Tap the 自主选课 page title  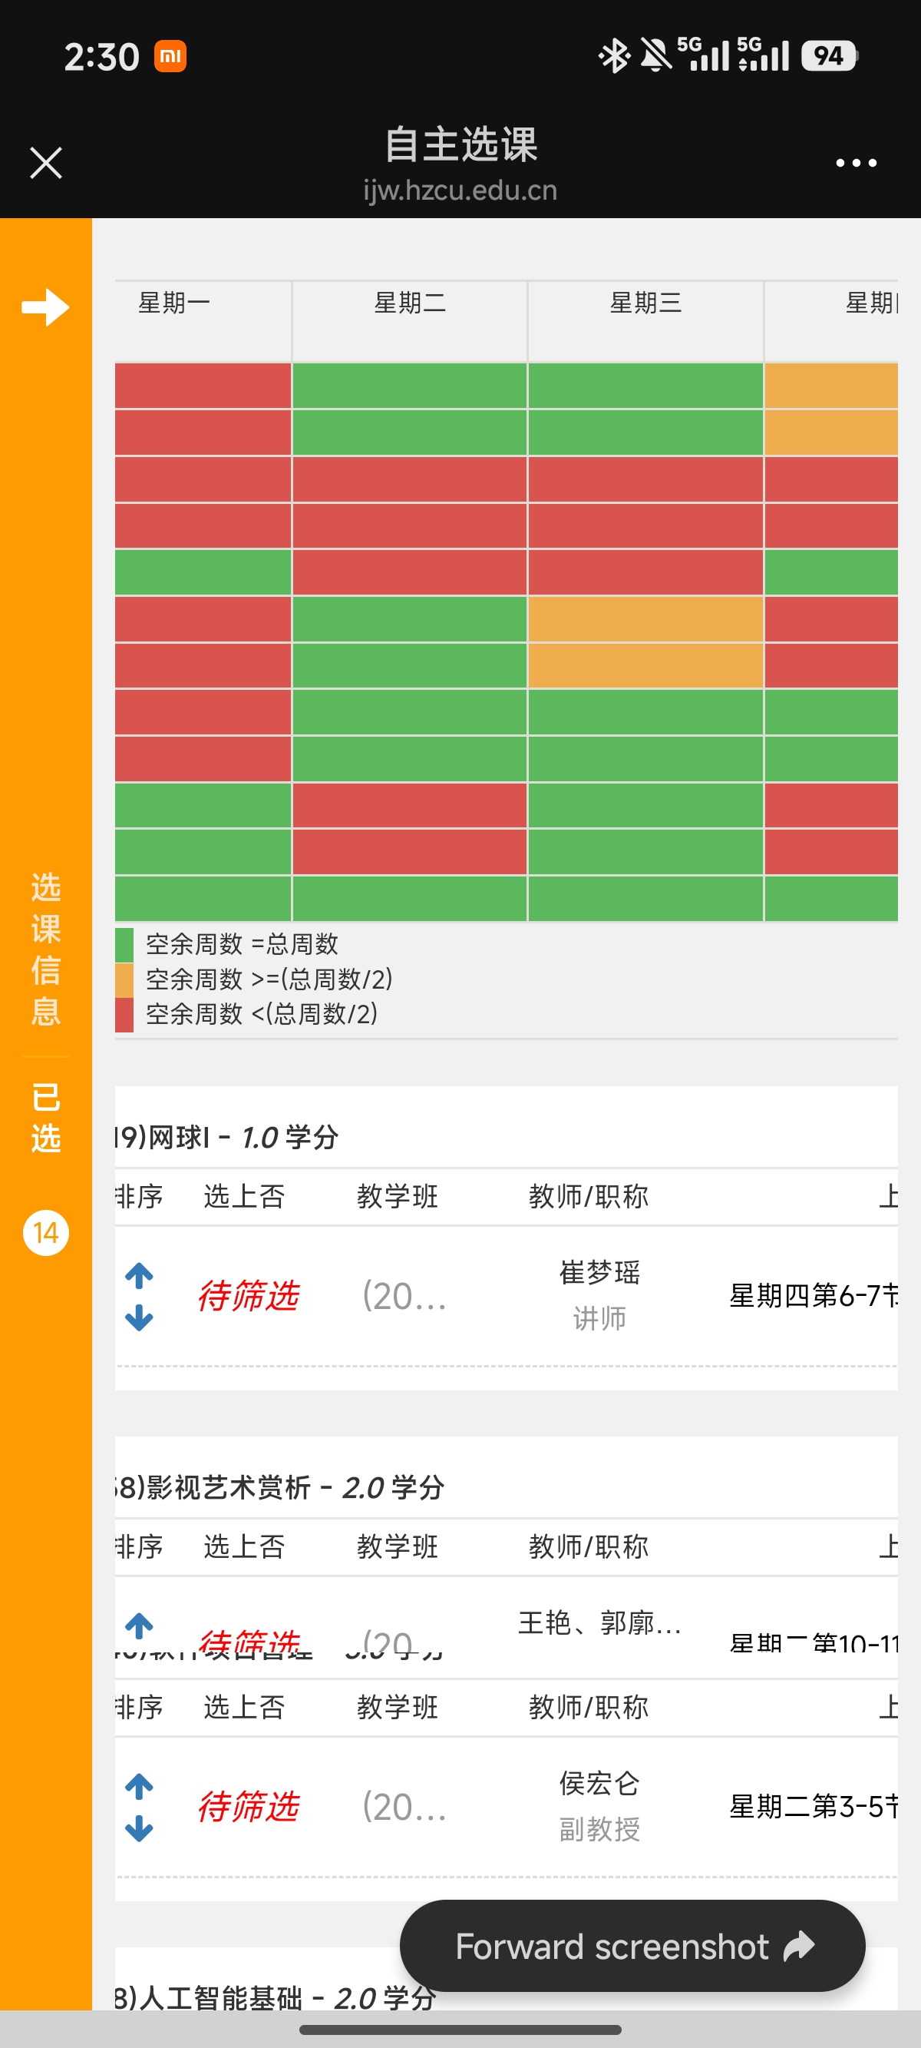click(461, 144)
